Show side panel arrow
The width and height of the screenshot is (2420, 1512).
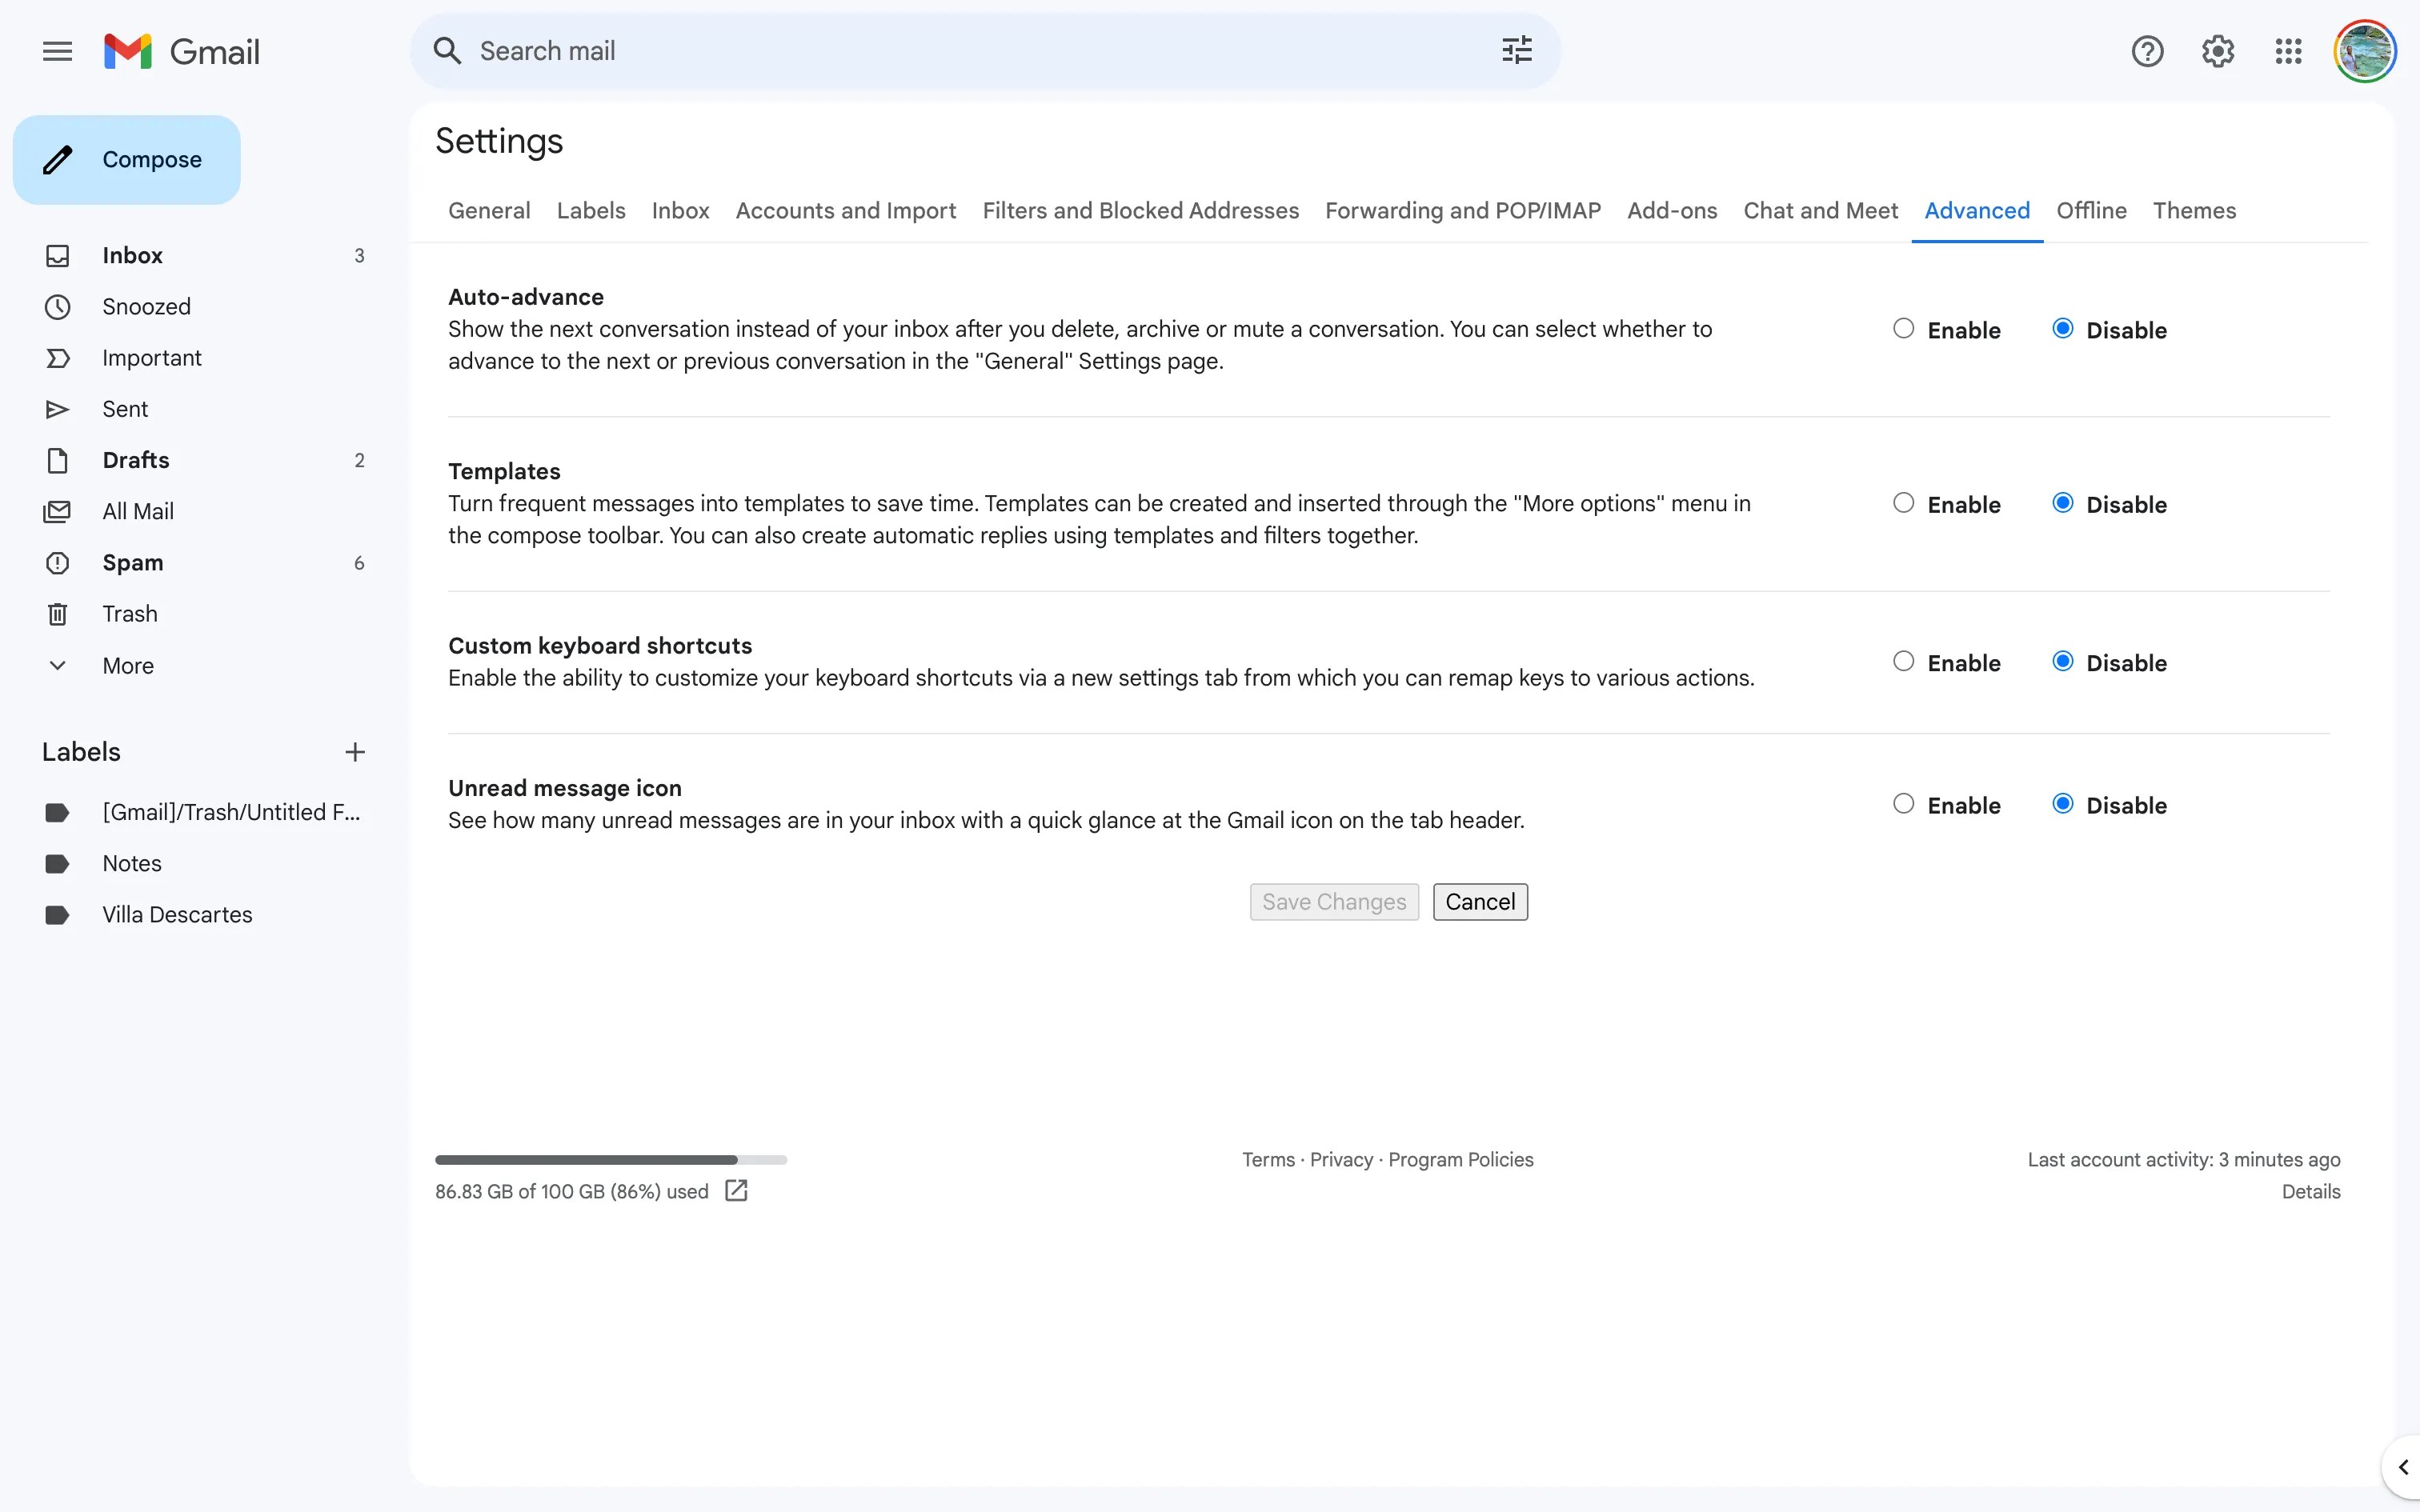pos(2403,1468)
